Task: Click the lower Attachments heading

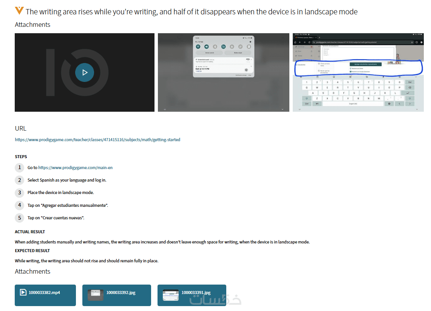Action: pyautogui.click(x=32, y=271)
